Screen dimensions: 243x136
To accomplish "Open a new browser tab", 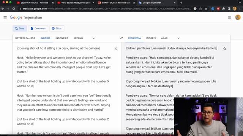I will coord(181,3).
